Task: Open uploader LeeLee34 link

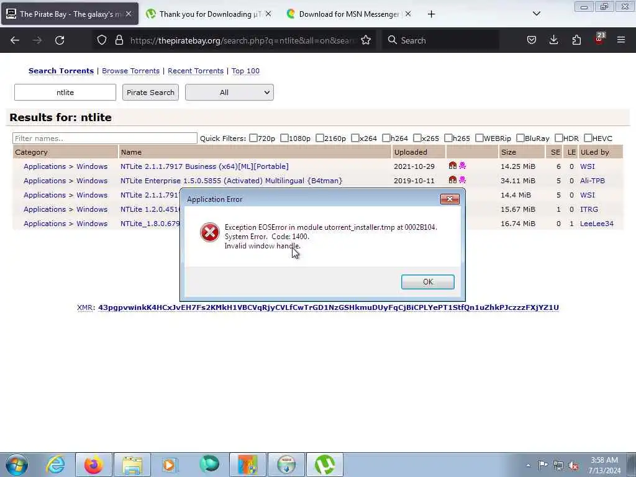Action: (x=597, y=224)
